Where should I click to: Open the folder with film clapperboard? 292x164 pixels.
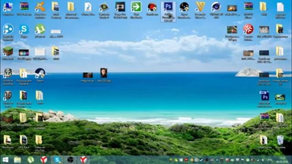point(56,53)
